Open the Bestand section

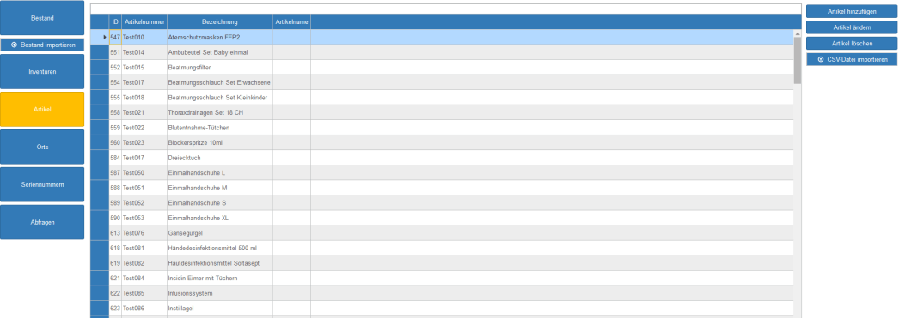[x=42, y=18]
